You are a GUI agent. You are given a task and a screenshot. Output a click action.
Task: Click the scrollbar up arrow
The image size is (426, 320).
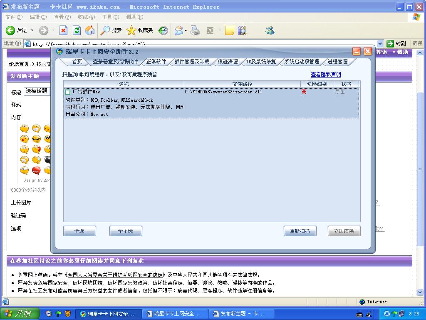(x=420, y=52)
